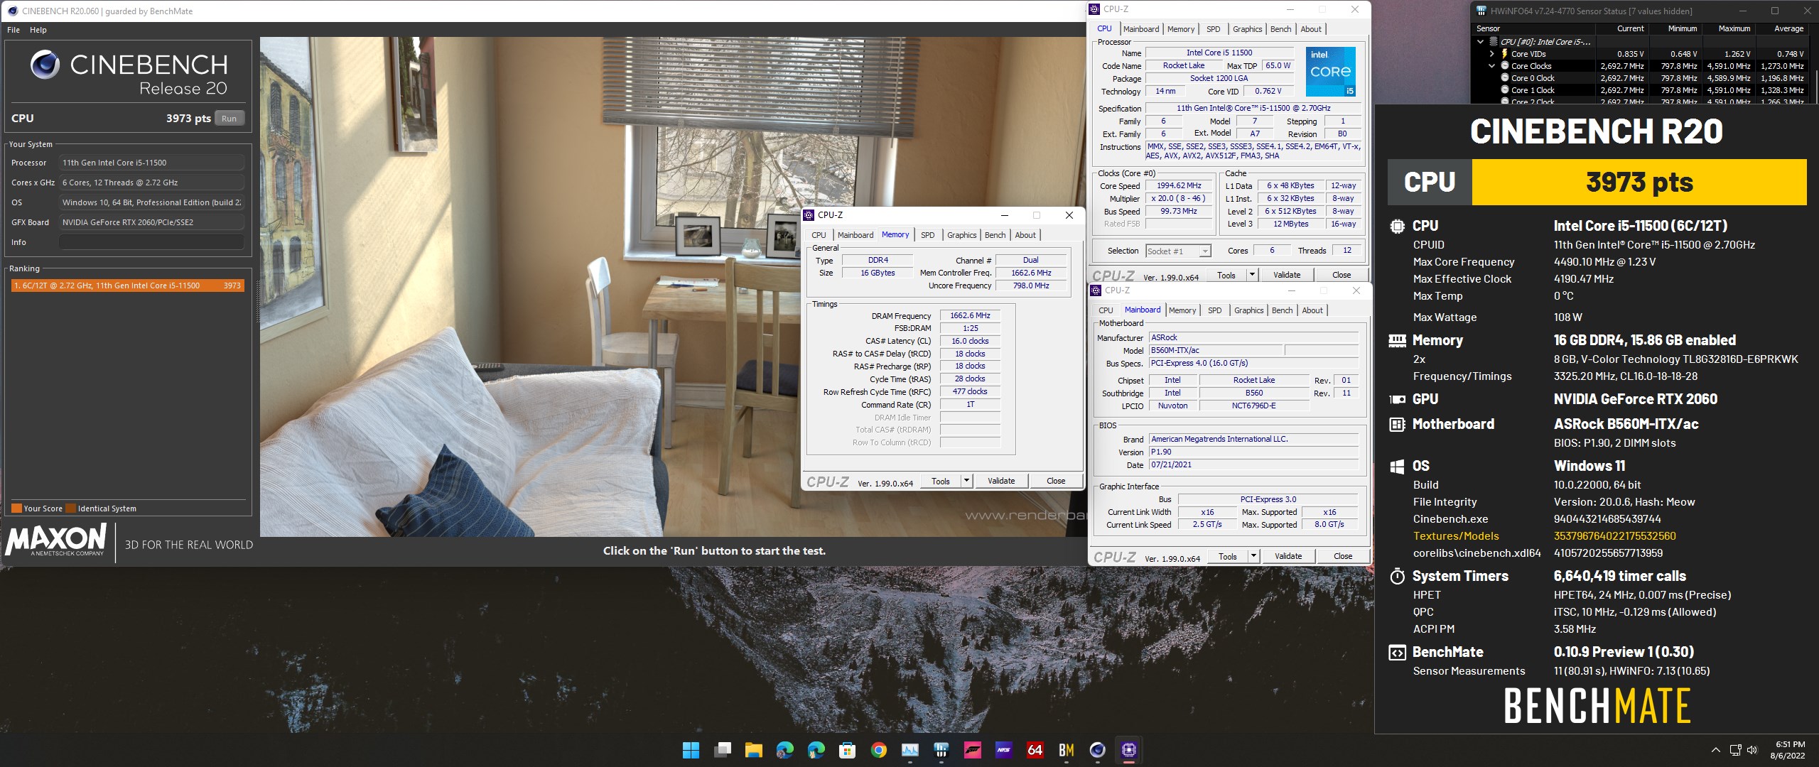This screenshot has width=1819, height=767.
Task: Open Bench tab in top CPU-Z window
Action: click(1280, 29)
